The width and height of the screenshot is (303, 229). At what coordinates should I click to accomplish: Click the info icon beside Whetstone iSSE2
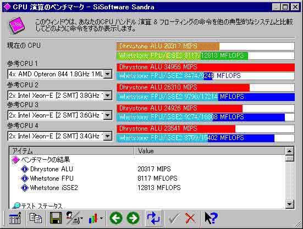[25, 187]
